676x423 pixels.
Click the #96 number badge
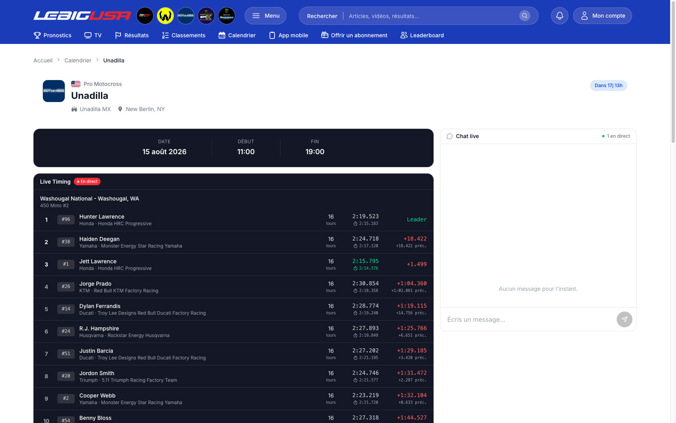tap(66, 220)
